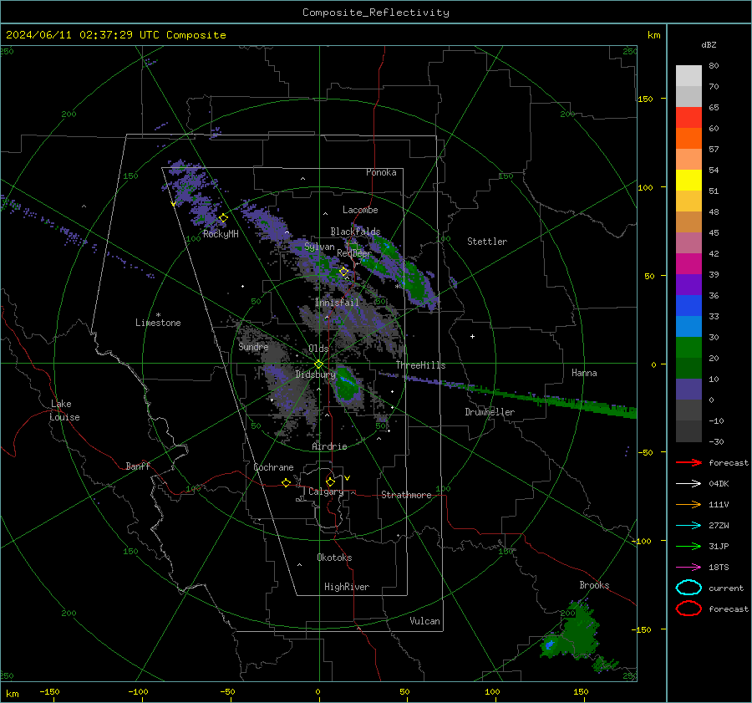Screen dimensions: 752x703
Task: Click the red forecast arrow in legend
Action: point(688,462)
